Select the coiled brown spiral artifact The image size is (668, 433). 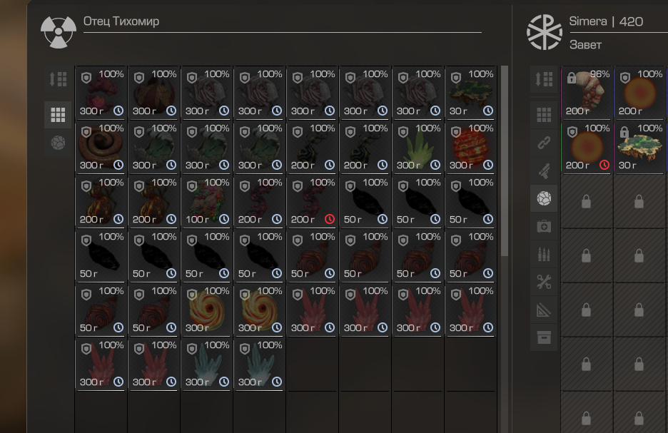[x=101, y=147]
